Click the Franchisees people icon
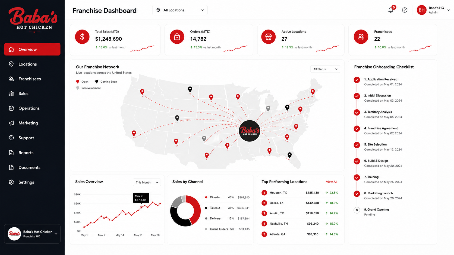Screen dimensions: 454x255 tap(361, 37)
